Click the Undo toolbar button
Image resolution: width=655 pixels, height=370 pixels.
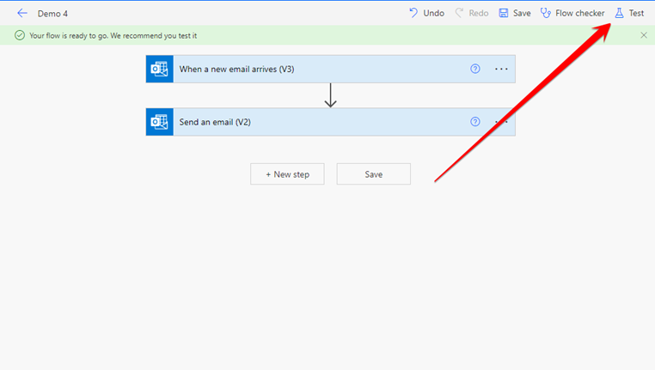click(426, 13)
